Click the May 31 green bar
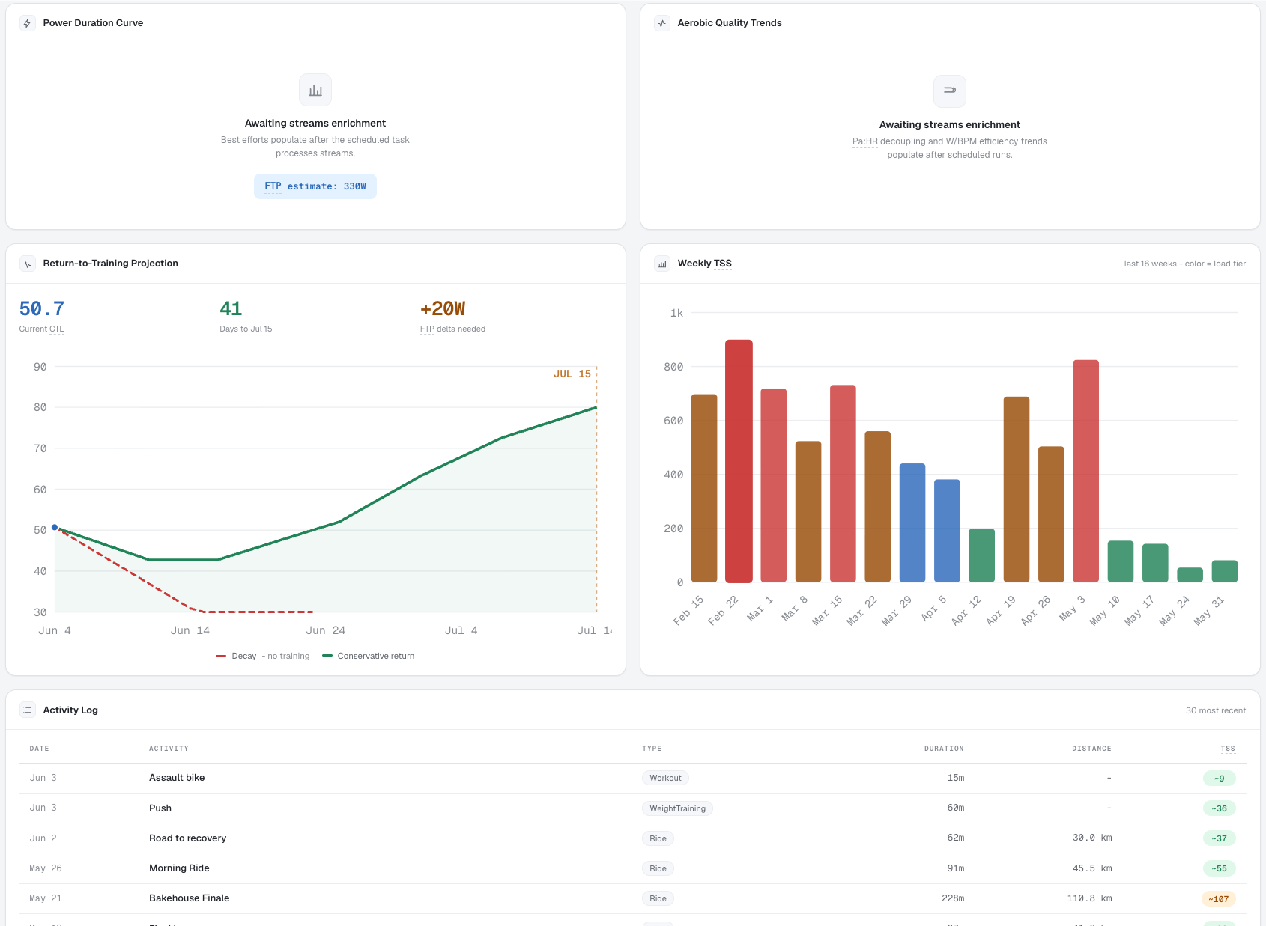This screenshot has height=926, width=1266. 1225,571
